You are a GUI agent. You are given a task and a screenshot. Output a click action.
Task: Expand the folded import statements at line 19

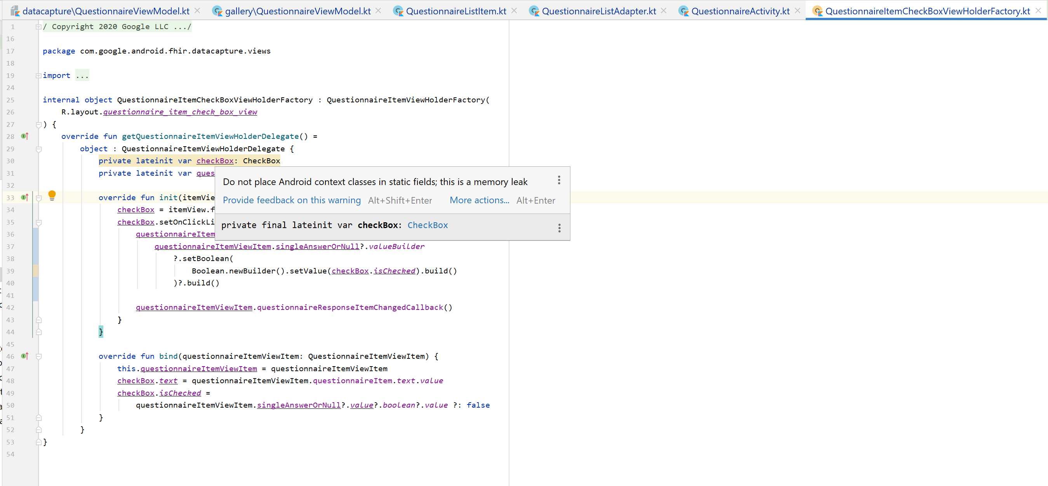click(x=38, y=75)
